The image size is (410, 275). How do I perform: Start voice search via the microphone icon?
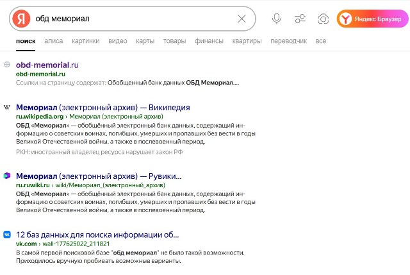coord(276,19)
